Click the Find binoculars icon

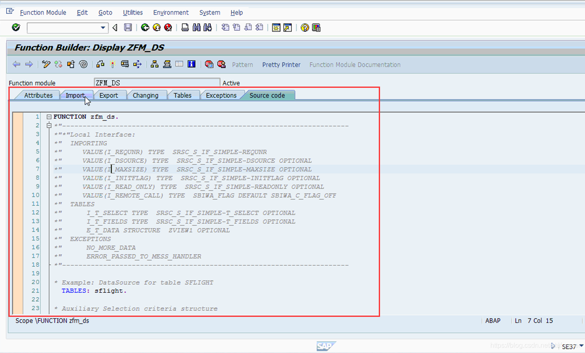pos(196,28)
